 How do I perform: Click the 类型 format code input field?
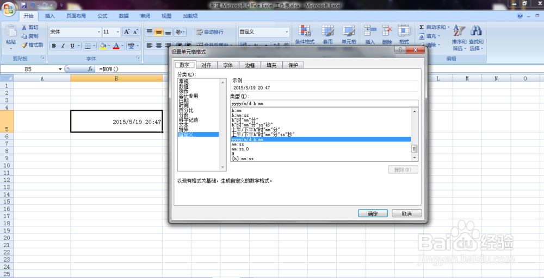(324, 104)
